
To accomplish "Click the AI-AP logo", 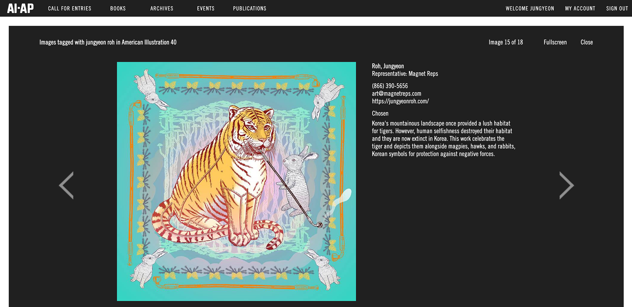I will [x=20, y=8].
